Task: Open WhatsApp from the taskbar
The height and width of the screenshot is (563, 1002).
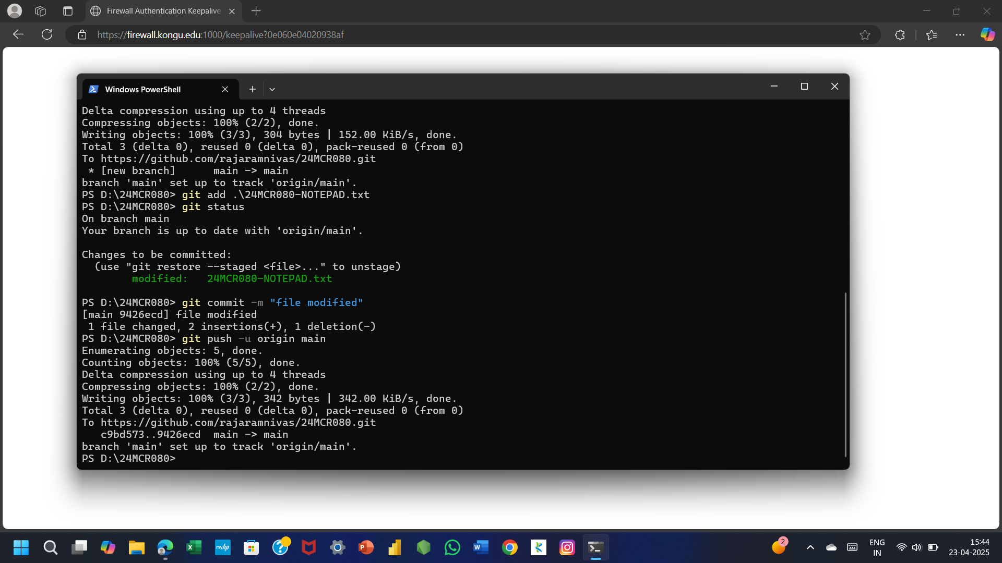Action: pyautogui.click(x=452, y=547)
